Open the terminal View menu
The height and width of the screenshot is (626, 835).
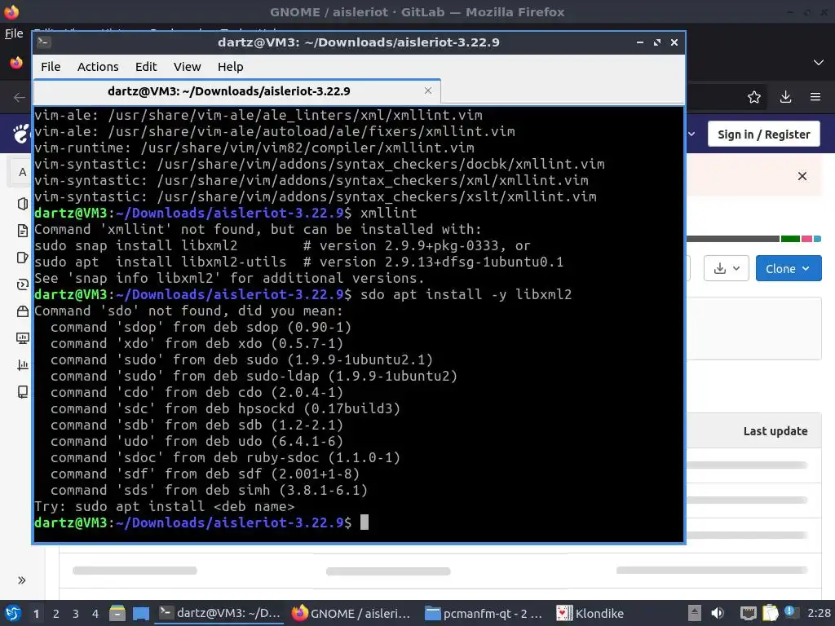pos(187,67)
